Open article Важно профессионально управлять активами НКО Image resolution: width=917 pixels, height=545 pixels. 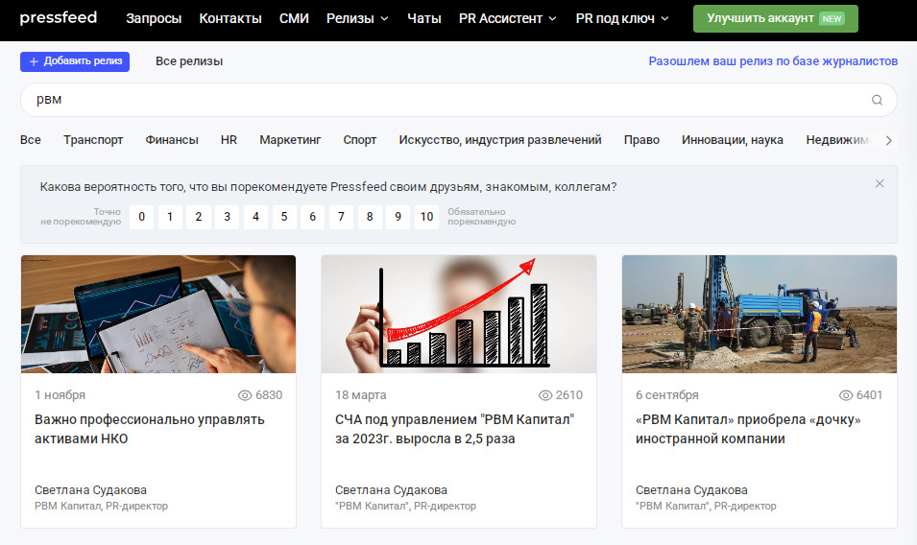coord(150,429)
